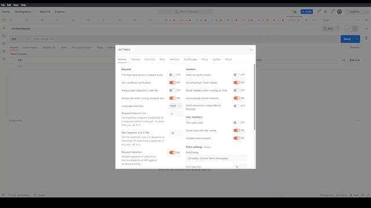Open the environment selector dropdown
The image size is (371, 208).
[341, 20]
